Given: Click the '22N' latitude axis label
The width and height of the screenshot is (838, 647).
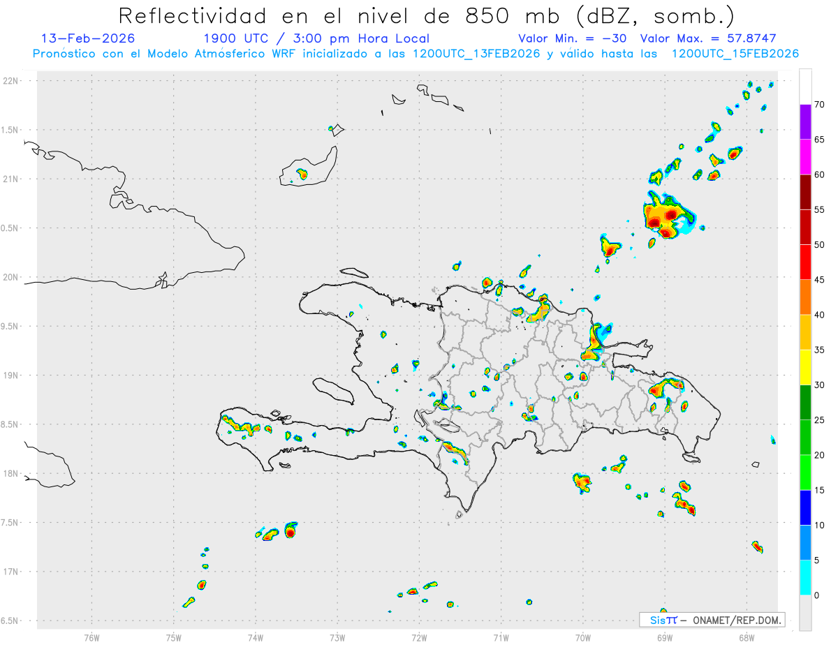Looking at the screenshot, I should tap(12, 81).
